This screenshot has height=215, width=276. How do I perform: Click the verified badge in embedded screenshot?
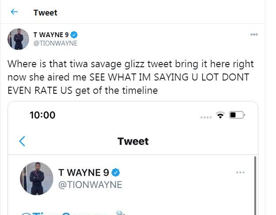click(x=116, y=173)
